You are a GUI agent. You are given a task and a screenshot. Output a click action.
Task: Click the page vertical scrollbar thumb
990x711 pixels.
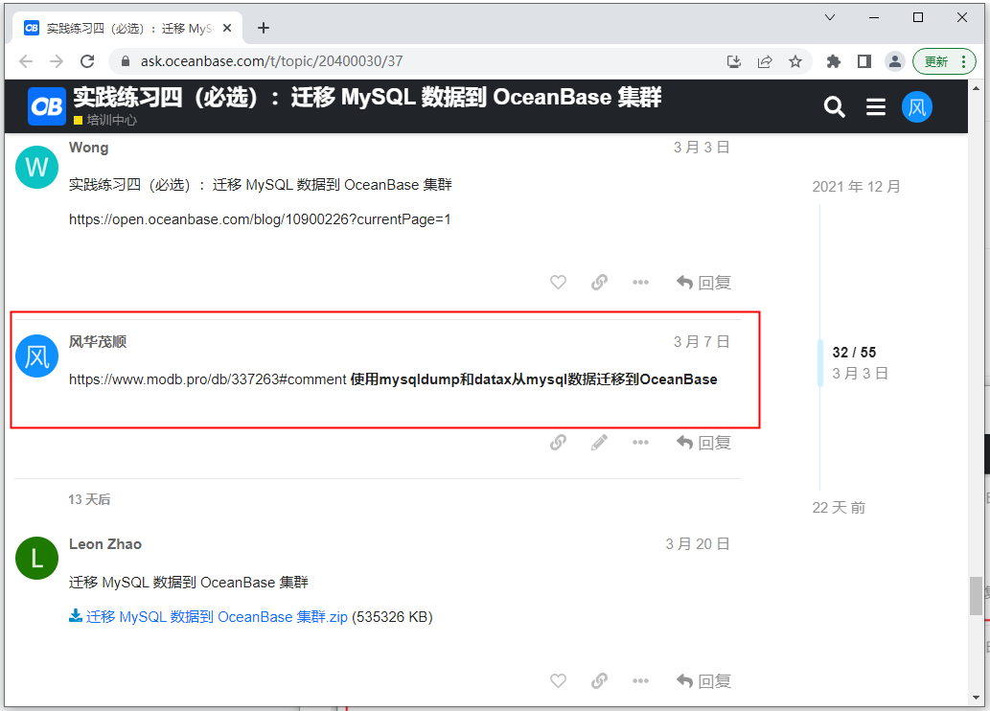click(977, 595)
